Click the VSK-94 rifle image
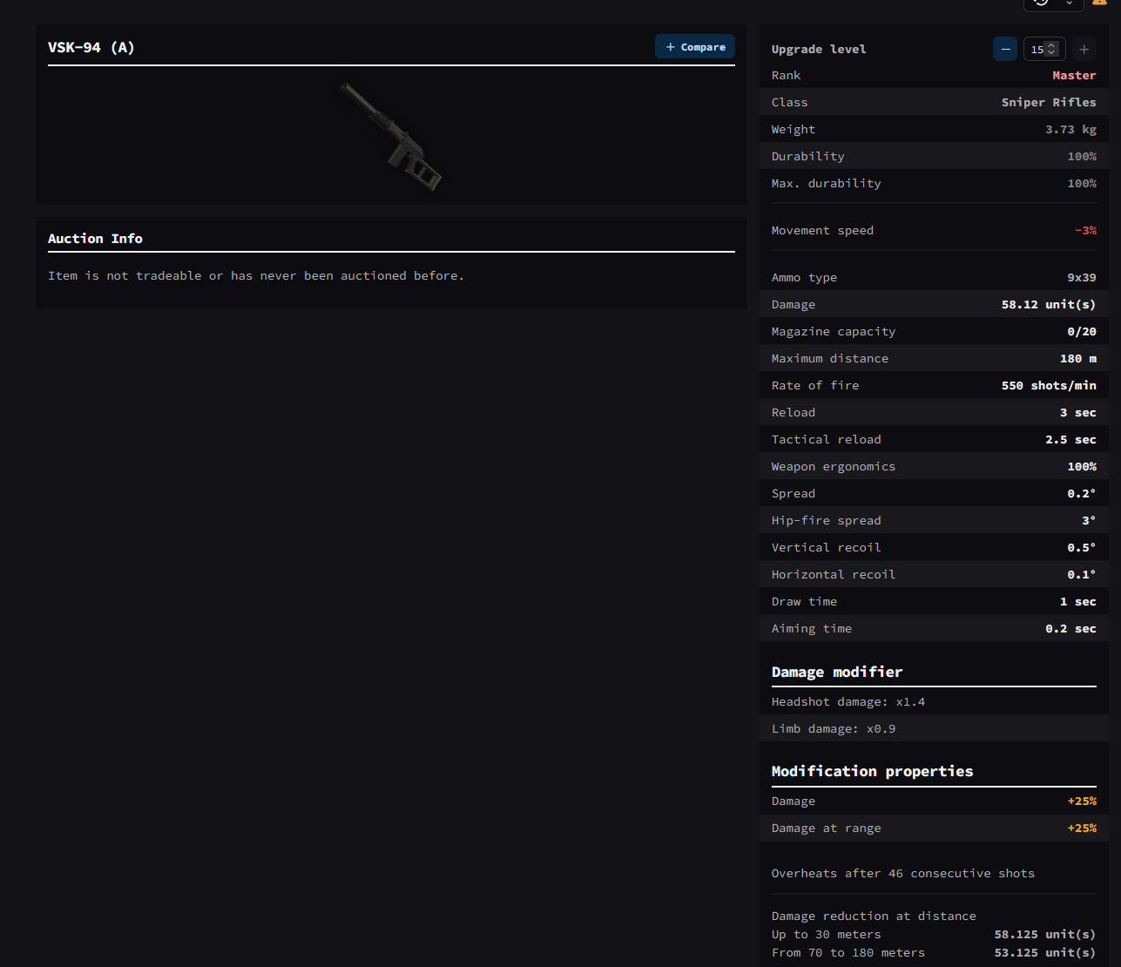The width and height of the screenshot is (1121, 967). click(x=391, y=136)
